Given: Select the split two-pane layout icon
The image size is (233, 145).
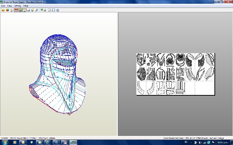Looking at the screenshot, I should click(50, 10).
